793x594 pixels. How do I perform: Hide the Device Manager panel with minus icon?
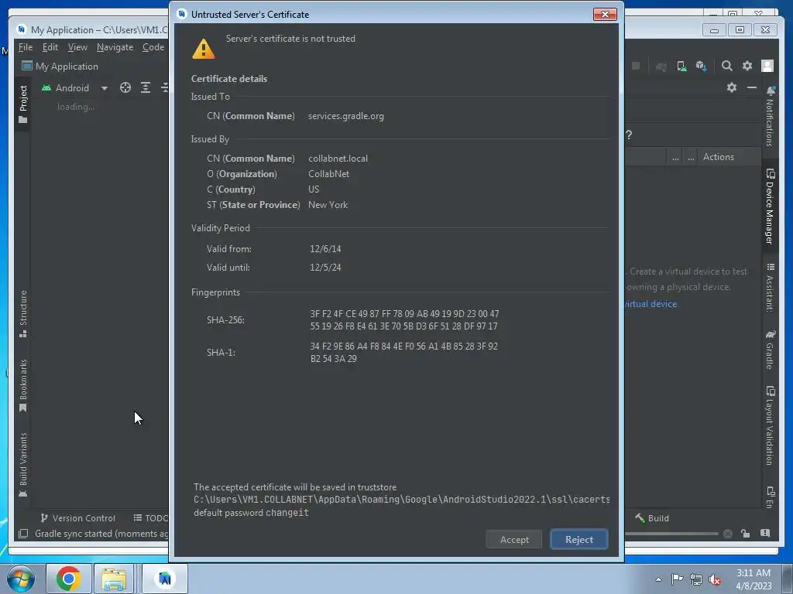[752, 87]
